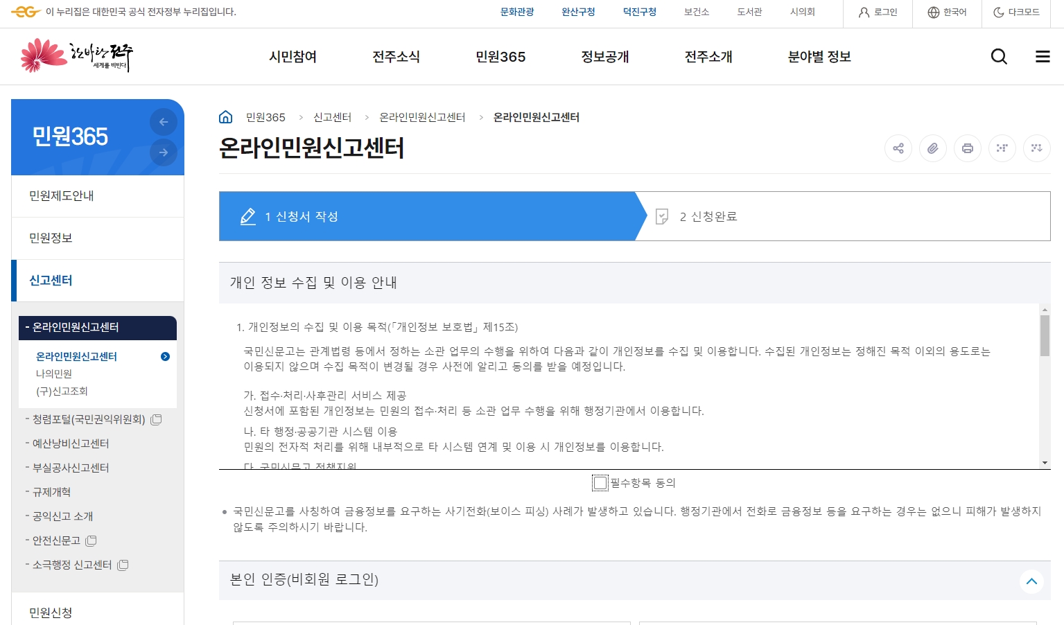Open attachments via the paperclip icon
This screenshot has height=625, width=1064.
tap(933, 148)
